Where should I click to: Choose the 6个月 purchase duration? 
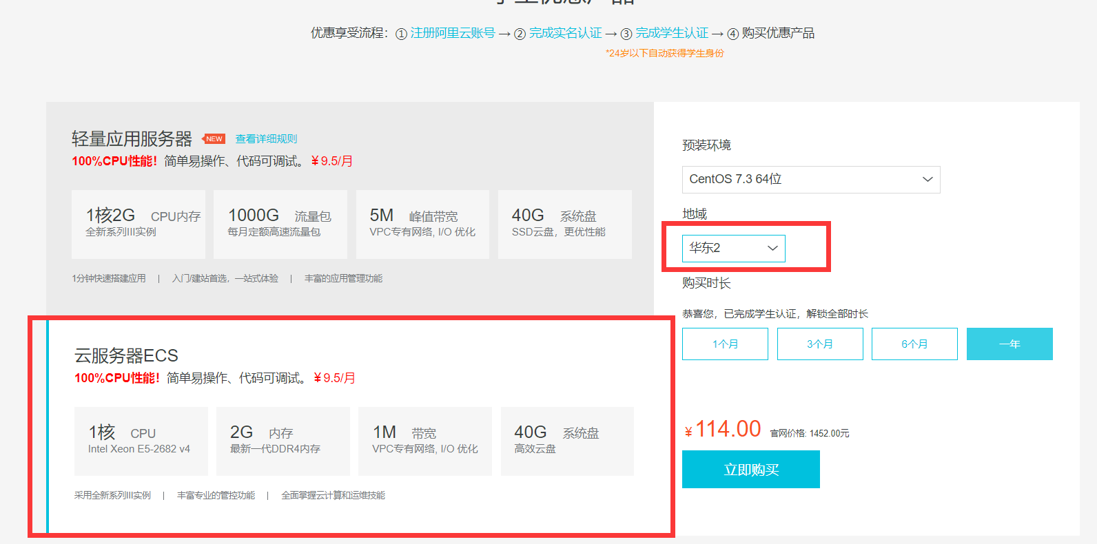pyautogui.click(x=914, y=344)
